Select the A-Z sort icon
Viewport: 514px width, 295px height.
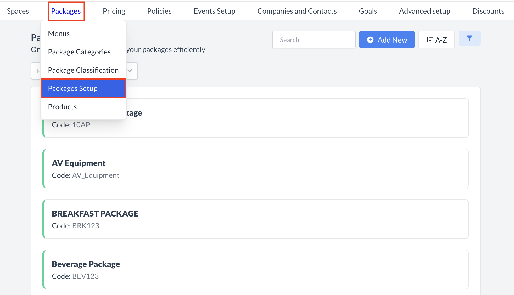pos(436,39)
